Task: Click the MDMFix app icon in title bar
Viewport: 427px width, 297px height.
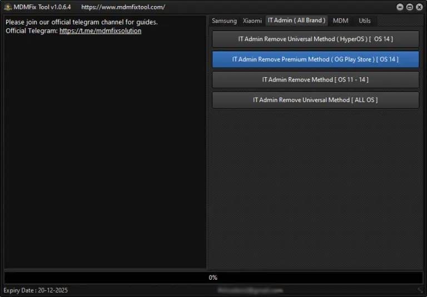Action: tap(8, 7)
